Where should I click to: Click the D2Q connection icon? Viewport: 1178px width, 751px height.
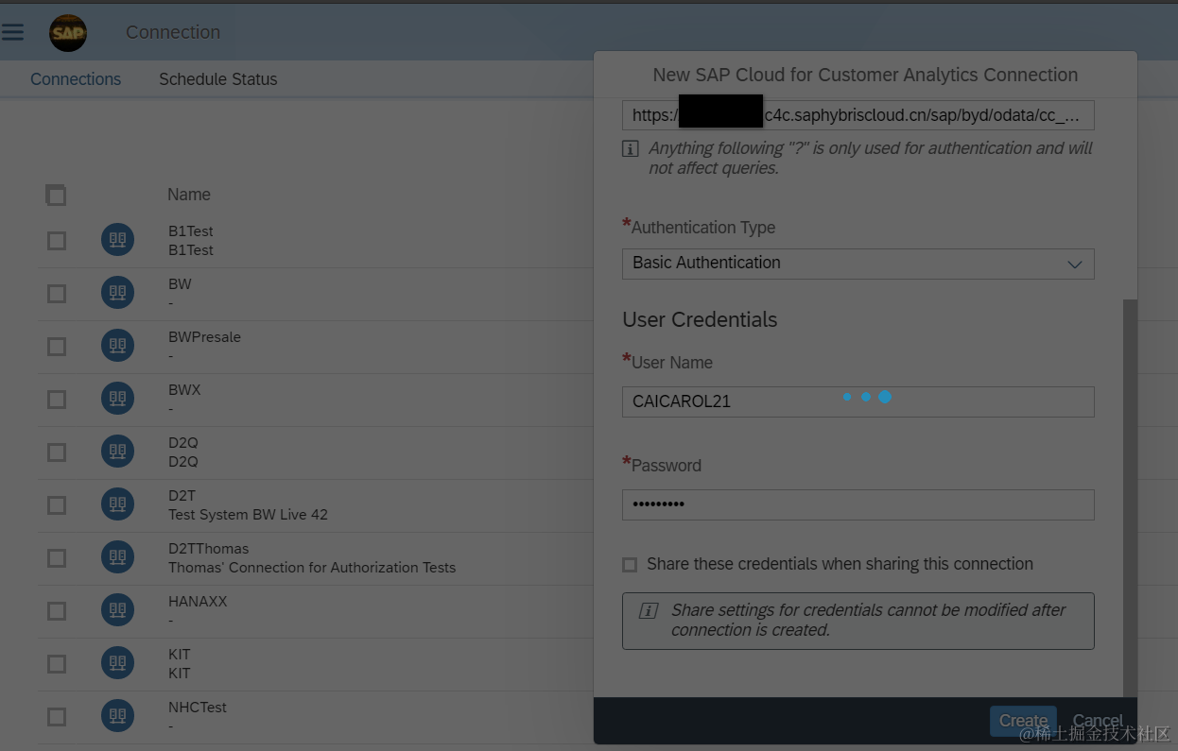pos(118,452)
